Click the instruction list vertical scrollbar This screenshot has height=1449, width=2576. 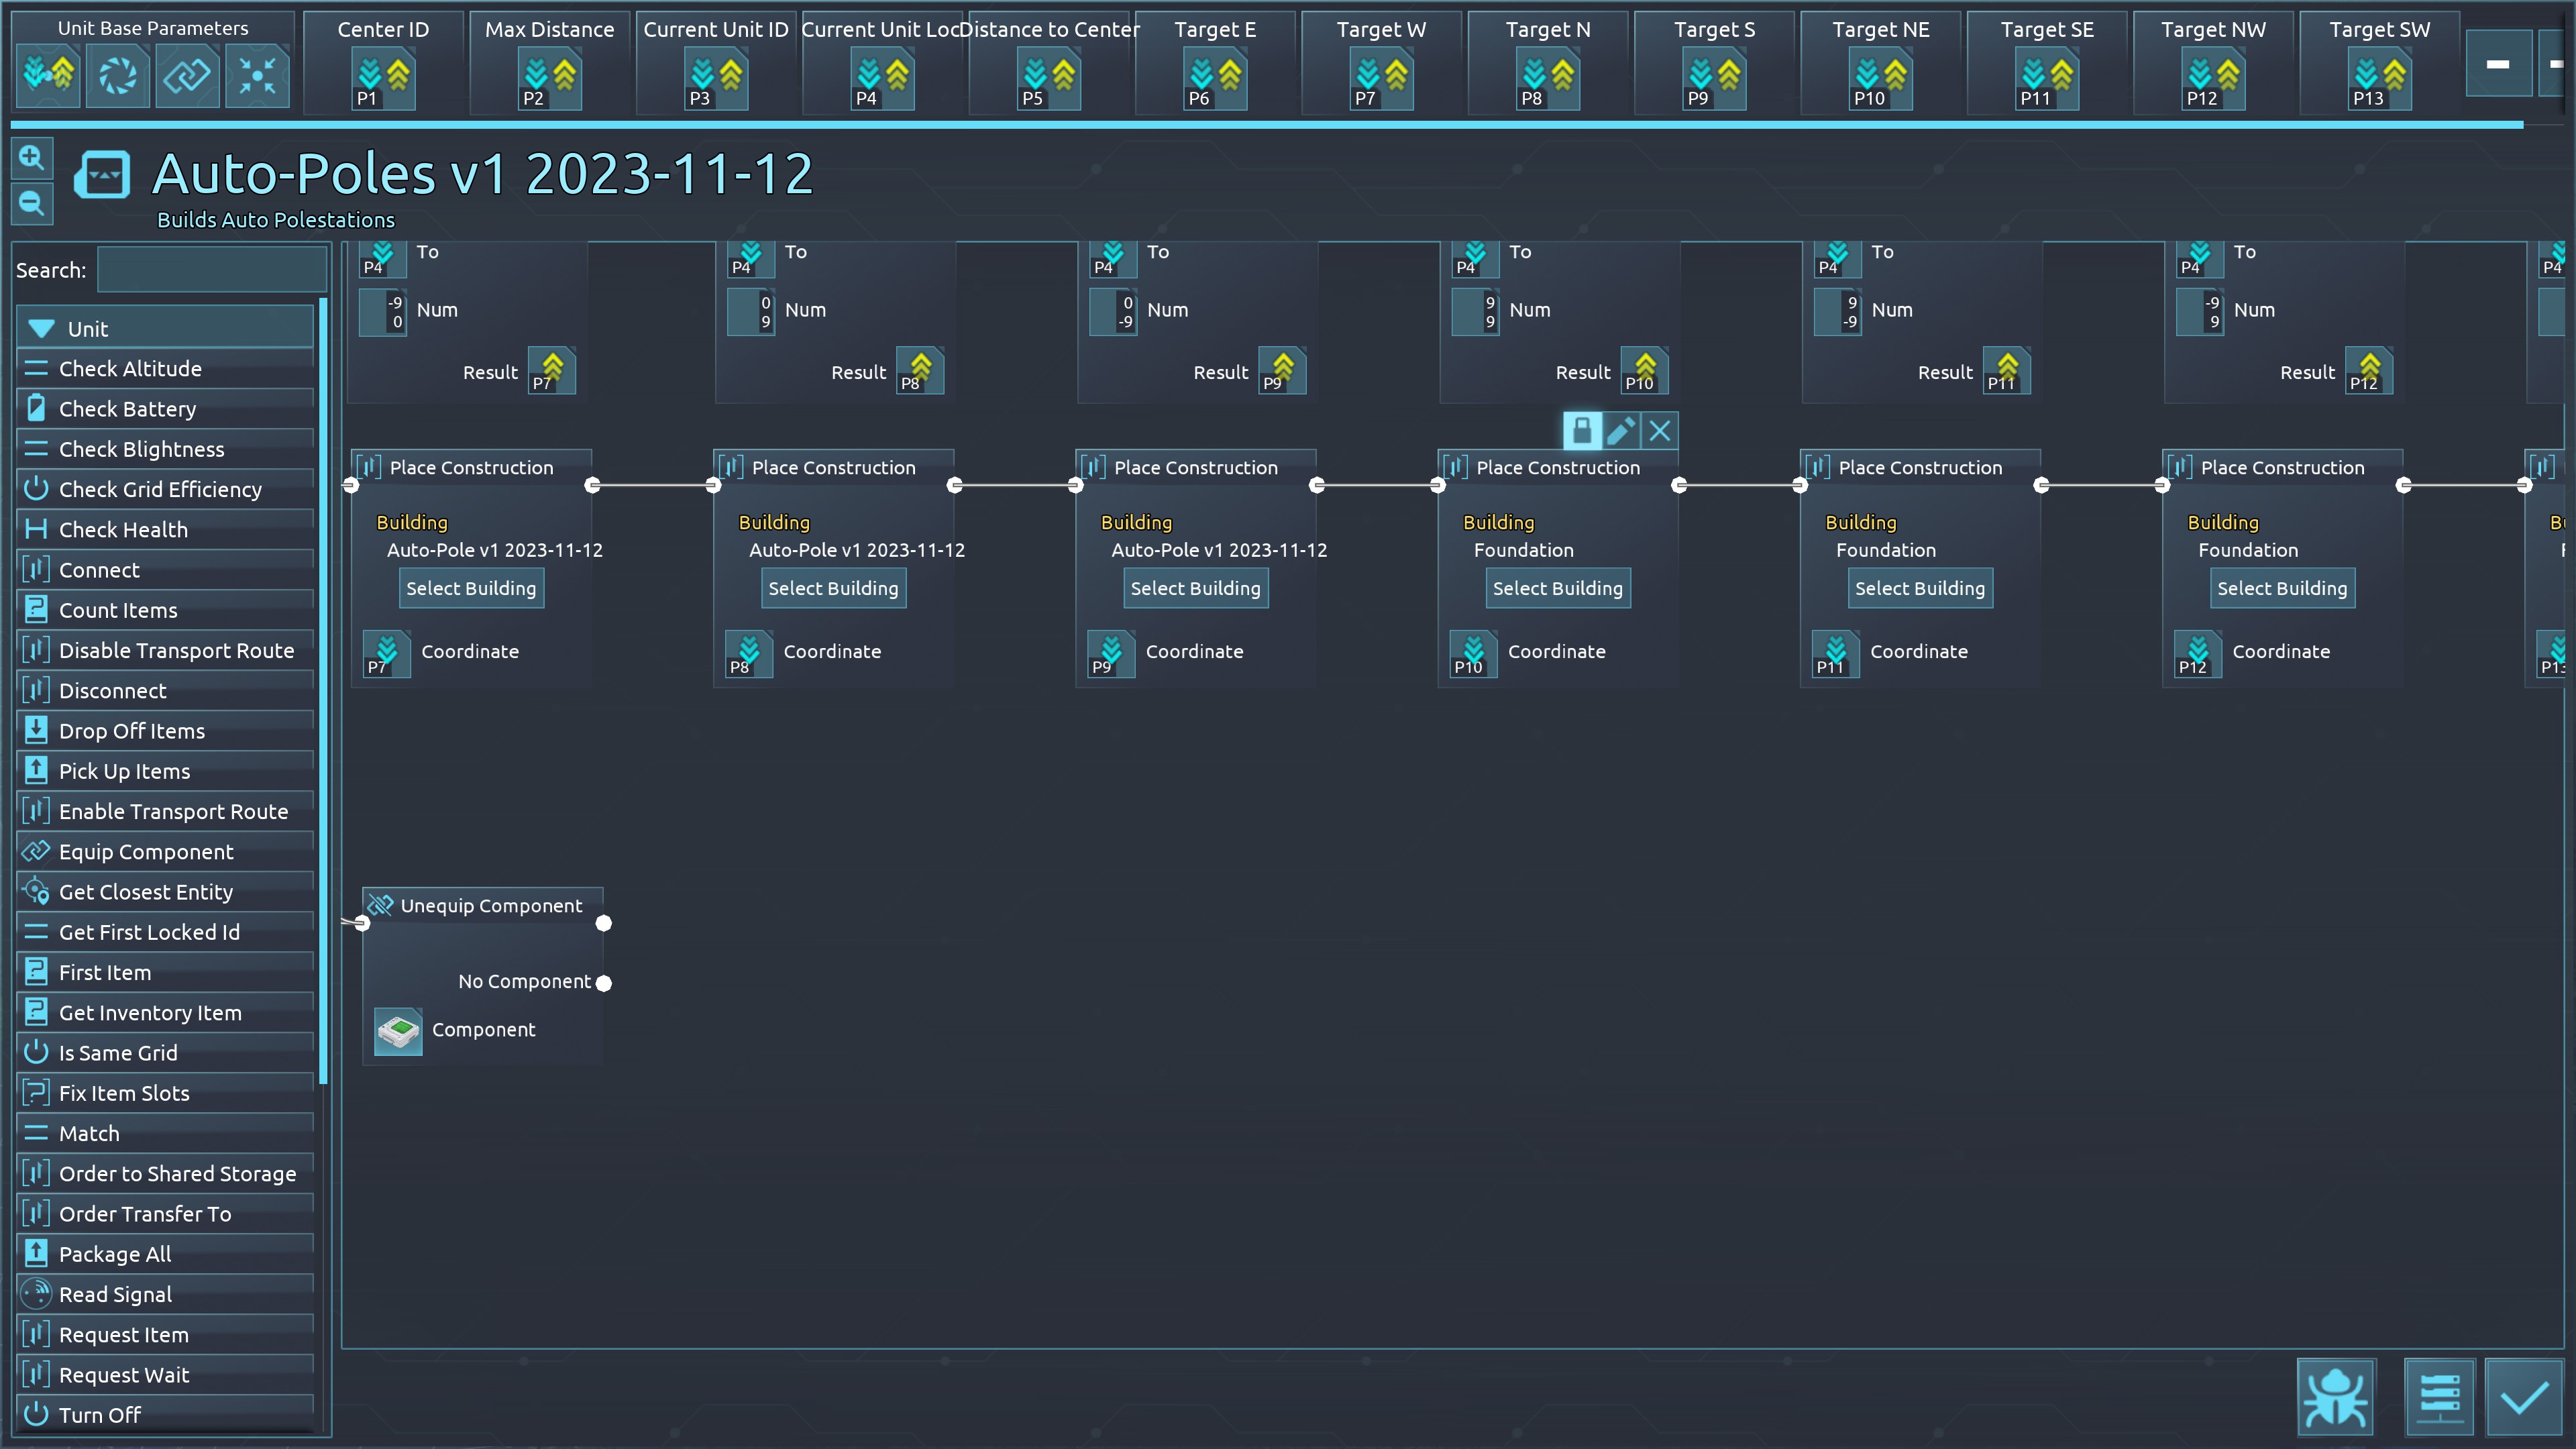(x=323, y=690)
